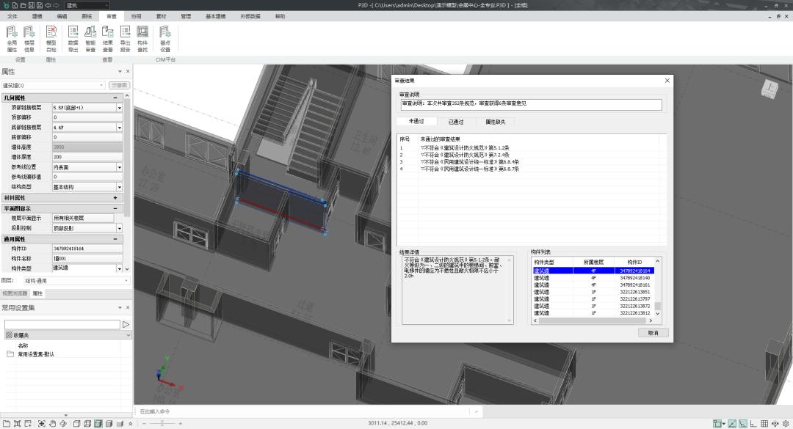This screenshot has width=793, height=429.
Task: Expand the 材料属性 section
Action: pos(115,198)
